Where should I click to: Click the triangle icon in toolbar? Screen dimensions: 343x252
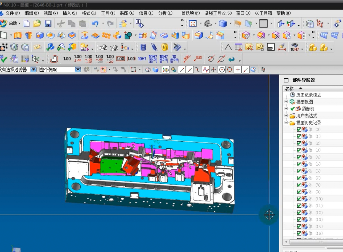(228, 47)
